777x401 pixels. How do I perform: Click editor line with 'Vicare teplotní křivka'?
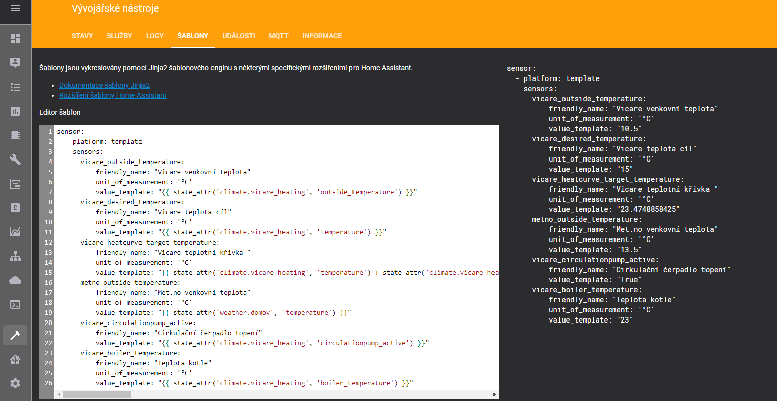[x=173, y=253]
